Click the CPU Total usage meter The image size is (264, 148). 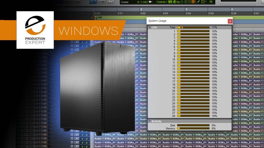point(193,27)
